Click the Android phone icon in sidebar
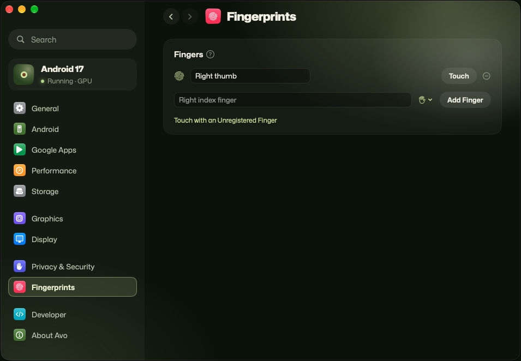This screenshot has height=361, width=521. click(x=20, y=129)
